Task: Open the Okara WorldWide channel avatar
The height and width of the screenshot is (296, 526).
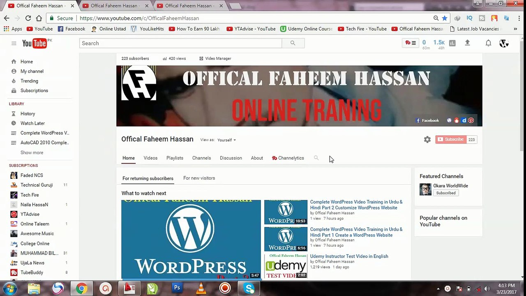Action: [x=425, y=190]
